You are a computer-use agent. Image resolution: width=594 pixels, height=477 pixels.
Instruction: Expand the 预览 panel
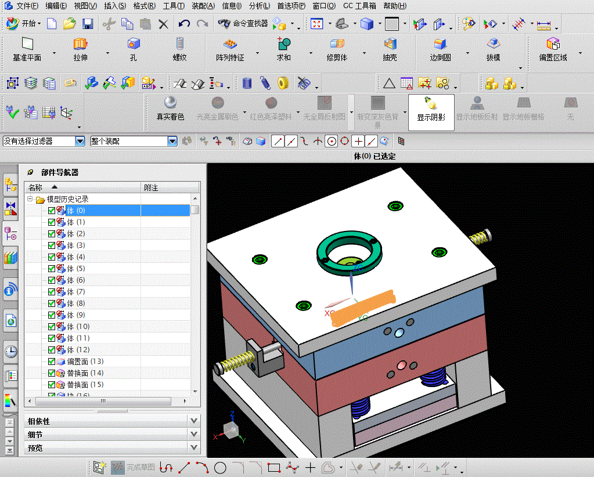point(194,447)
